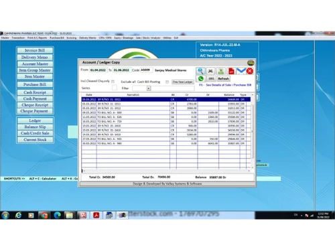The width and height of the screenshot is (335, 251).
Task: Open Current Stock from sidebar
Action: 35,140
